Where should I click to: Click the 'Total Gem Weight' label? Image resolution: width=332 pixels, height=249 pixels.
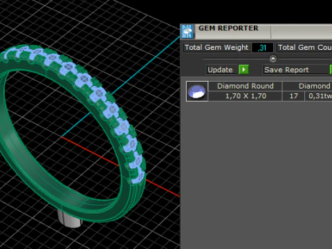tap(216, 48)
